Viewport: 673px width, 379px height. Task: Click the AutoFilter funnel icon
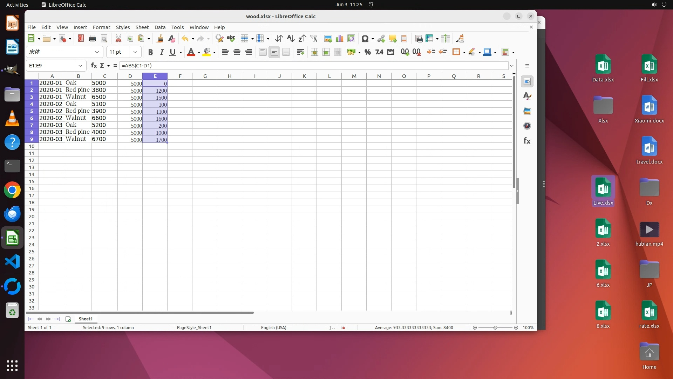(314, 39)
